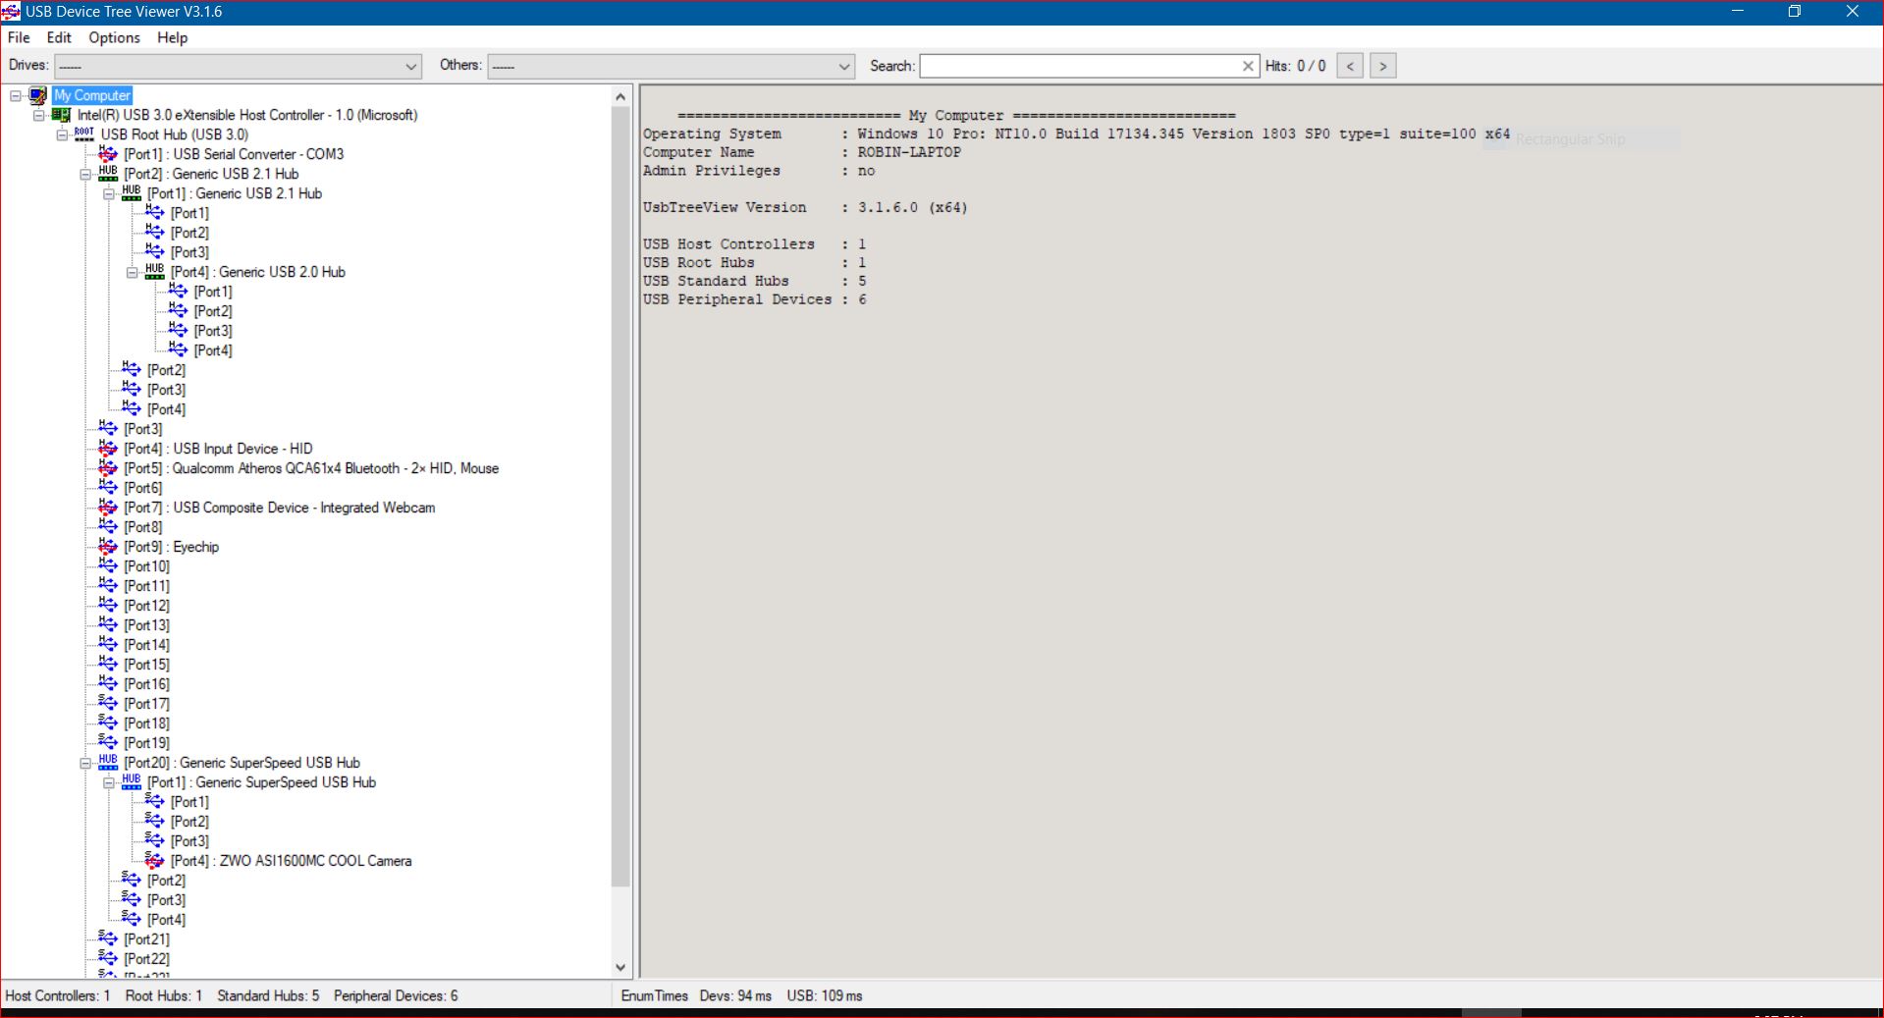Click the tree pane vertical scrollbar thumb
This screenshot has width=1884, height=1018.
(x=620, y=497)
